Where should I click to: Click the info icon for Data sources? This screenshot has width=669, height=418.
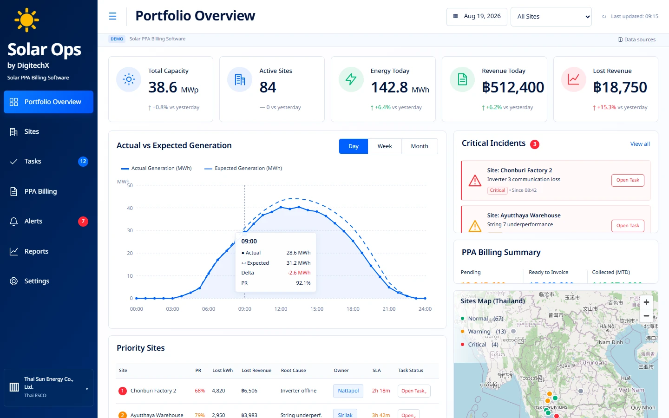(620, 40)
